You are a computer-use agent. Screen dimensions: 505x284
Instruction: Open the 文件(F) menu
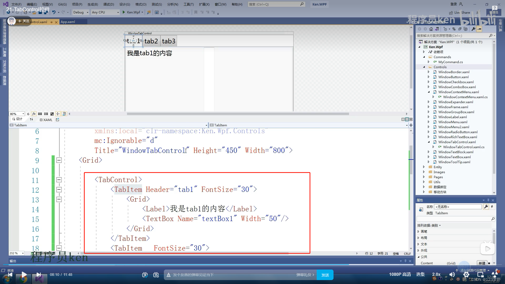(x=16, y=4)
